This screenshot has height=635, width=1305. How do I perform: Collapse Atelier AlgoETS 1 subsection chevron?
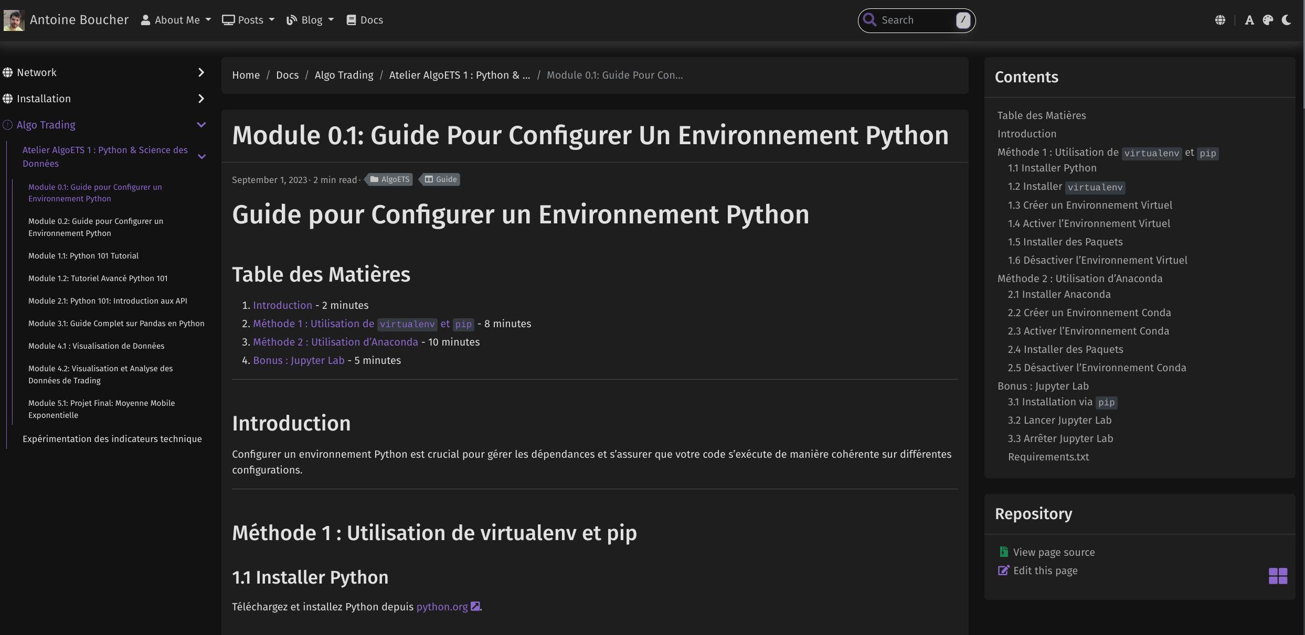pos(201,156)
